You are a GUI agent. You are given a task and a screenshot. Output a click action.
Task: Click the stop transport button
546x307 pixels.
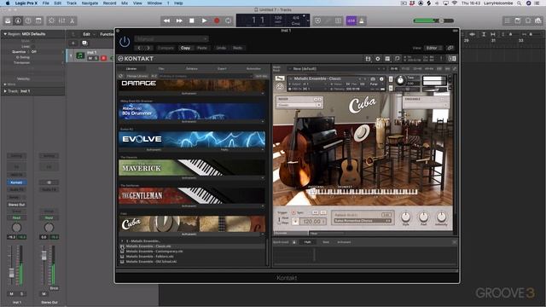tap(191, 20)
